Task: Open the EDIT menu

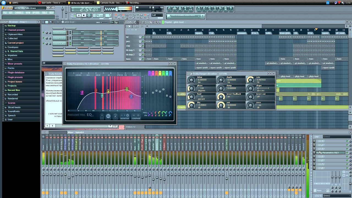Action: click(x=11, y=13)
